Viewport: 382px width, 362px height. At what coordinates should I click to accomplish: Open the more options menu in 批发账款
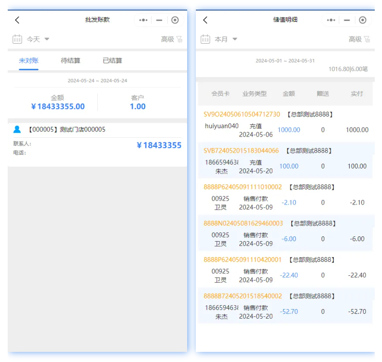(x=143, y=20)
